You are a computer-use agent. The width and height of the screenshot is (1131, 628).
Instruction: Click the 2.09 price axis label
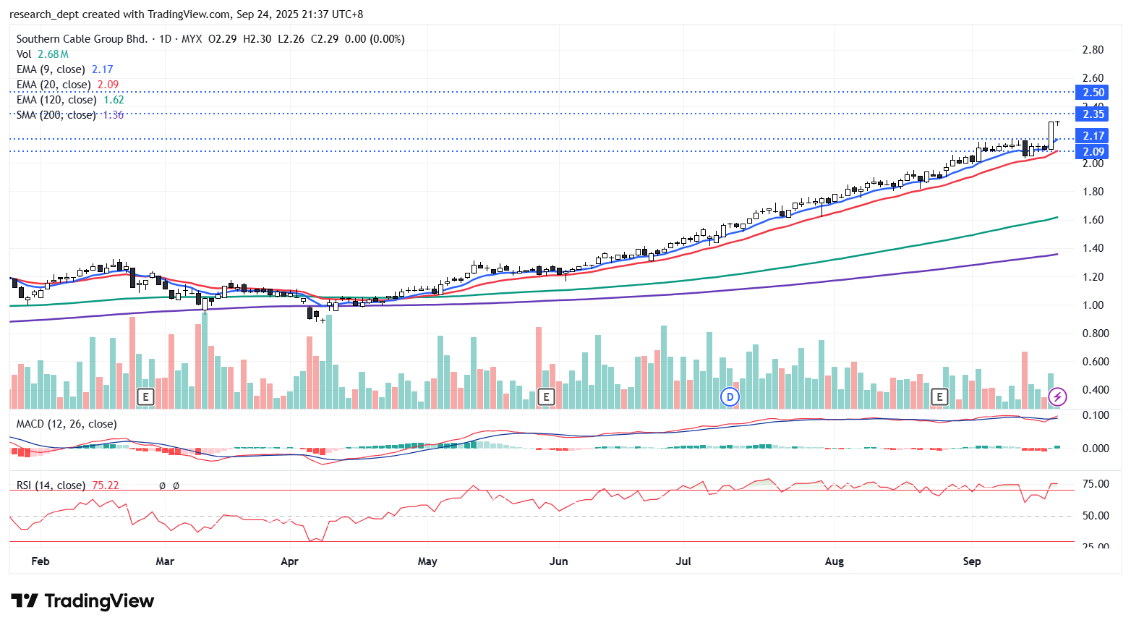click(x=1093, y=152)
